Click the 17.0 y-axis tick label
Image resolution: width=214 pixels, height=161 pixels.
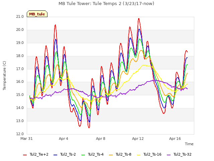coord(20,69)
